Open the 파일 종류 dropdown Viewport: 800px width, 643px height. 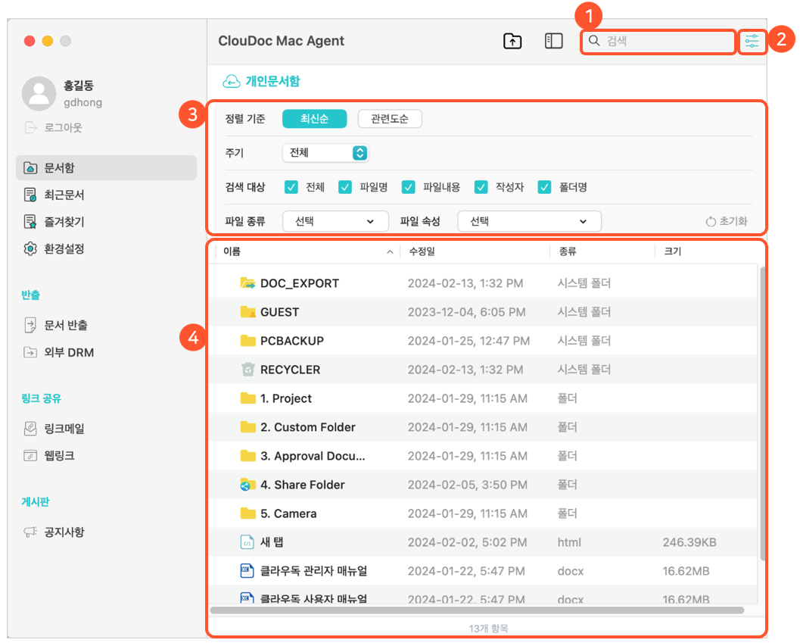point(335,221)
